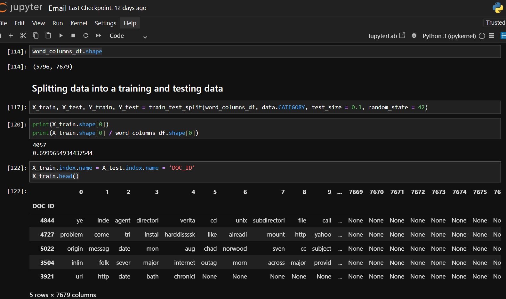
Task: Restart the kernel
Action: pyautogui.click(x=85, y=36)
